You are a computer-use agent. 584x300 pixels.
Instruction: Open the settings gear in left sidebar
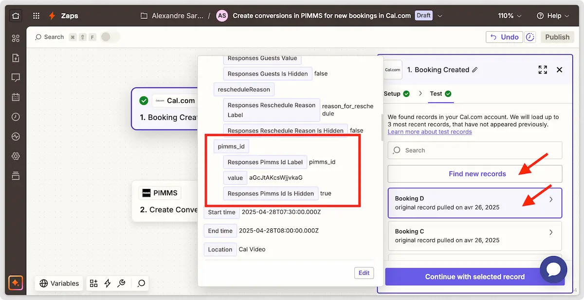(x=16, y=156)
